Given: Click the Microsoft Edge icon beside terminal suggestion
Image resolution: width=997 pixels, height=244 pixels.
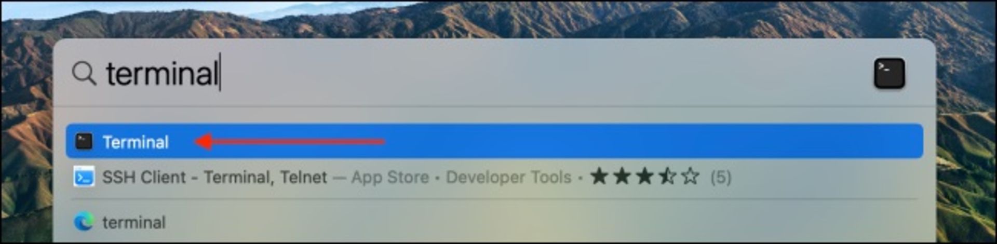Looking at the screenshot, I should tap(84, 222).
